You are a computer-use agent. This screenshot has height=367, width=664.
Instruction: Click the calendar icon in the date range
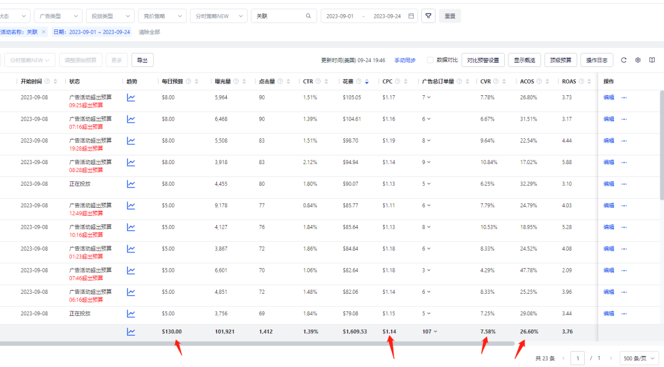coord(411,16)
